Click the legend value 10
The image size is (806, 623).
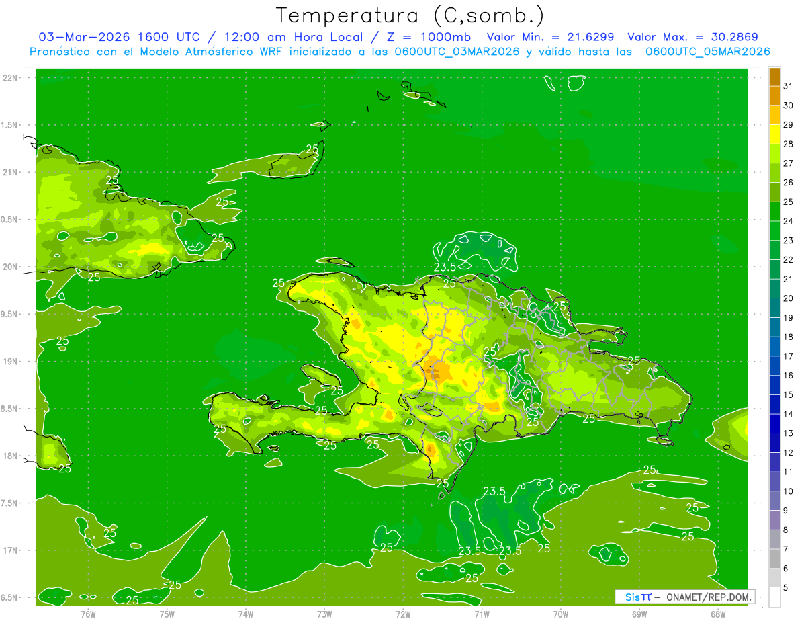[789, 491]
